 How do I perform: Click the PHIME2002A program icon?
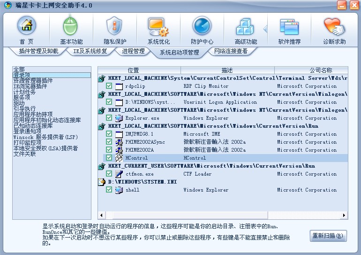click(x=119, y=150)
